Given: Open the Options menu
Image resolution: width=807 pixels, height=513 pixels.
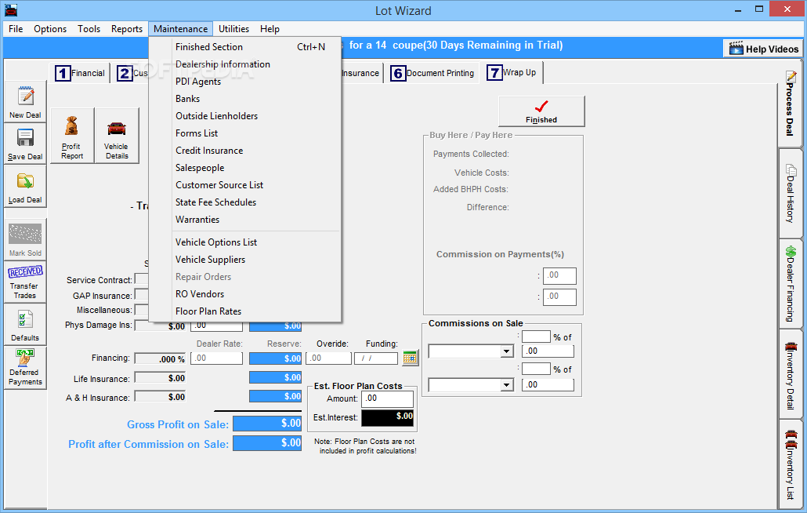Looking at the screenshot, I should [x=50, y=29].
